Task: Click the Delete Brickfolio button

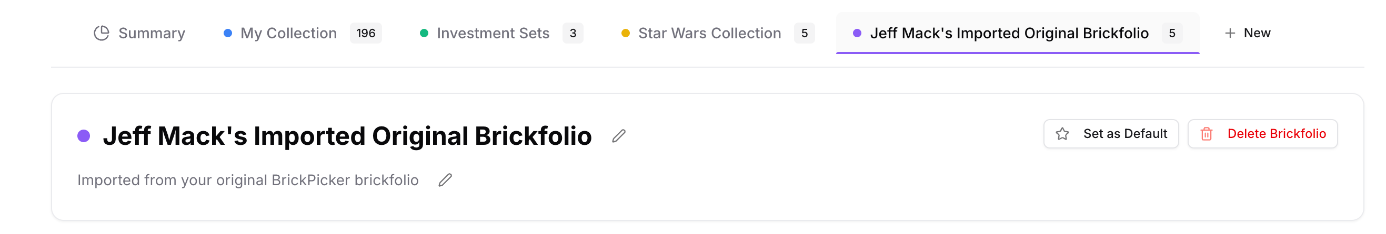Action: [1262, 134]
